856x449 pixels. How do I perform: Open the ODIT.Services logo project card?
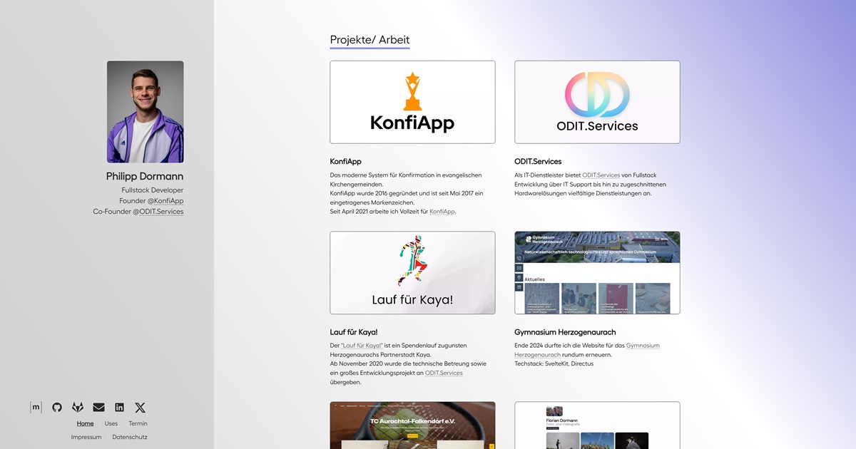597,102
